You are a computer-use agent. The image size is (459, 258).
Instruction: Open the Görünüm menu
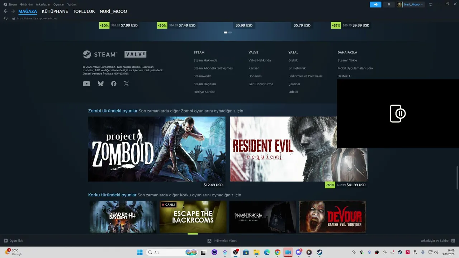tap(26, 5)
